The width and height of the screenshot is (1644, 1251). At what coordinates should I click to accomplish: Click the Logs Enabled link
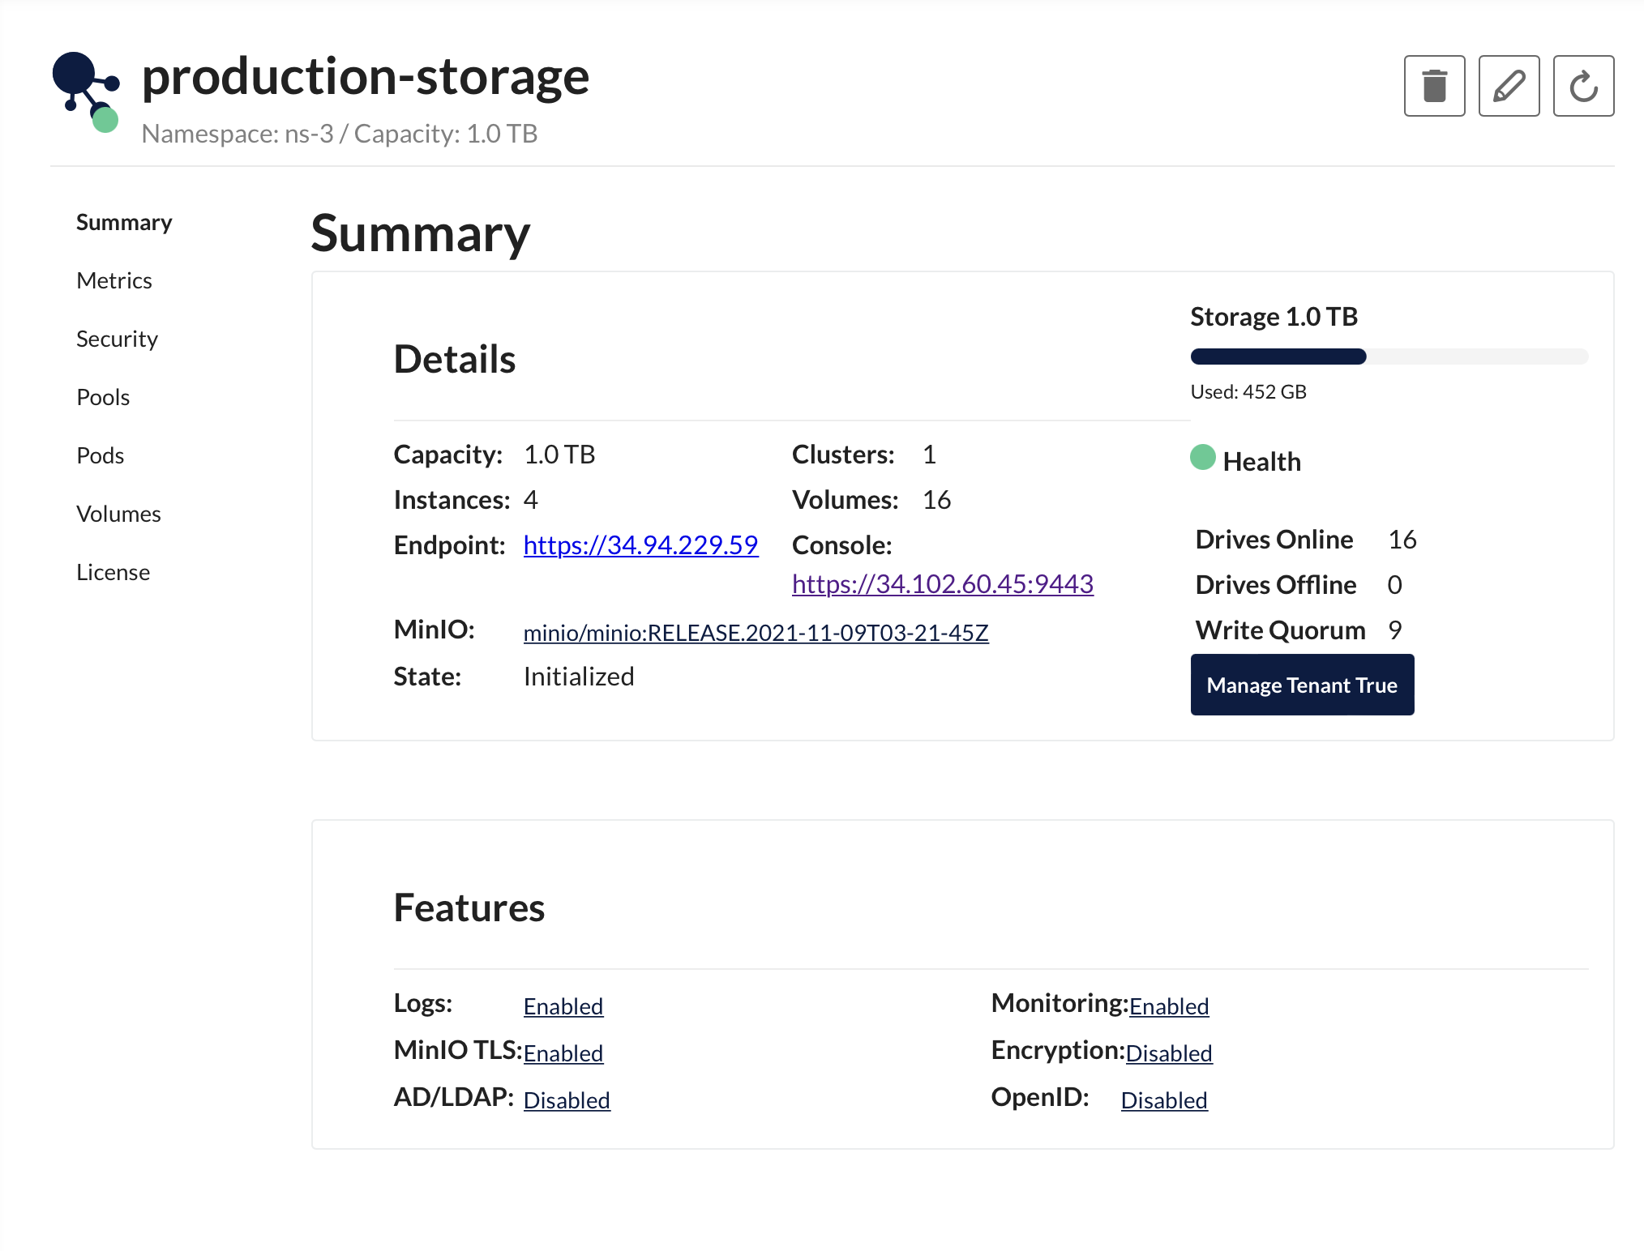tap(563, 1006)
